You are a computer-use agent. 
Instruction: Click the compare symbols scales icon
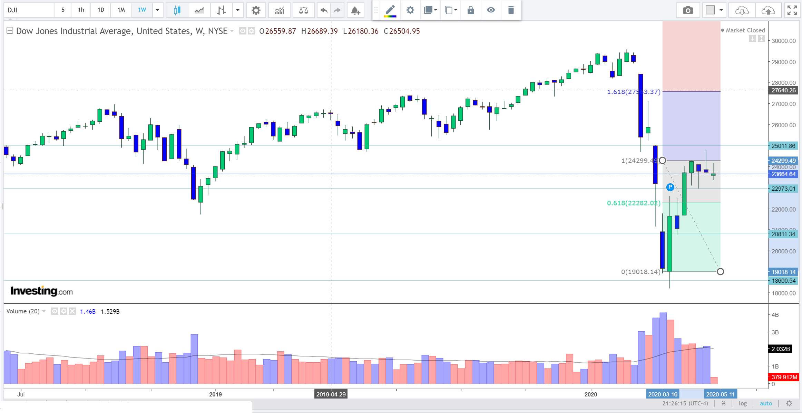(x=303, y=10)
